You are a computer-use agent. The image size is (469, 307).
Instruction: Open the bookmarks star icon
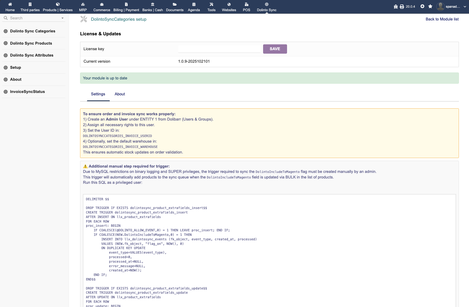coord(430,6)
